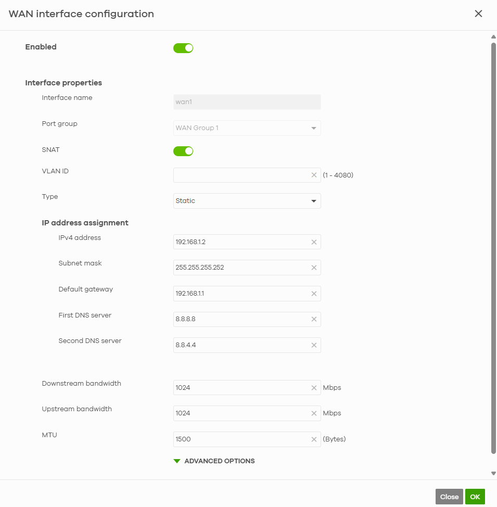Clear the Upstream bandwidth value

[x=314, y=413]
